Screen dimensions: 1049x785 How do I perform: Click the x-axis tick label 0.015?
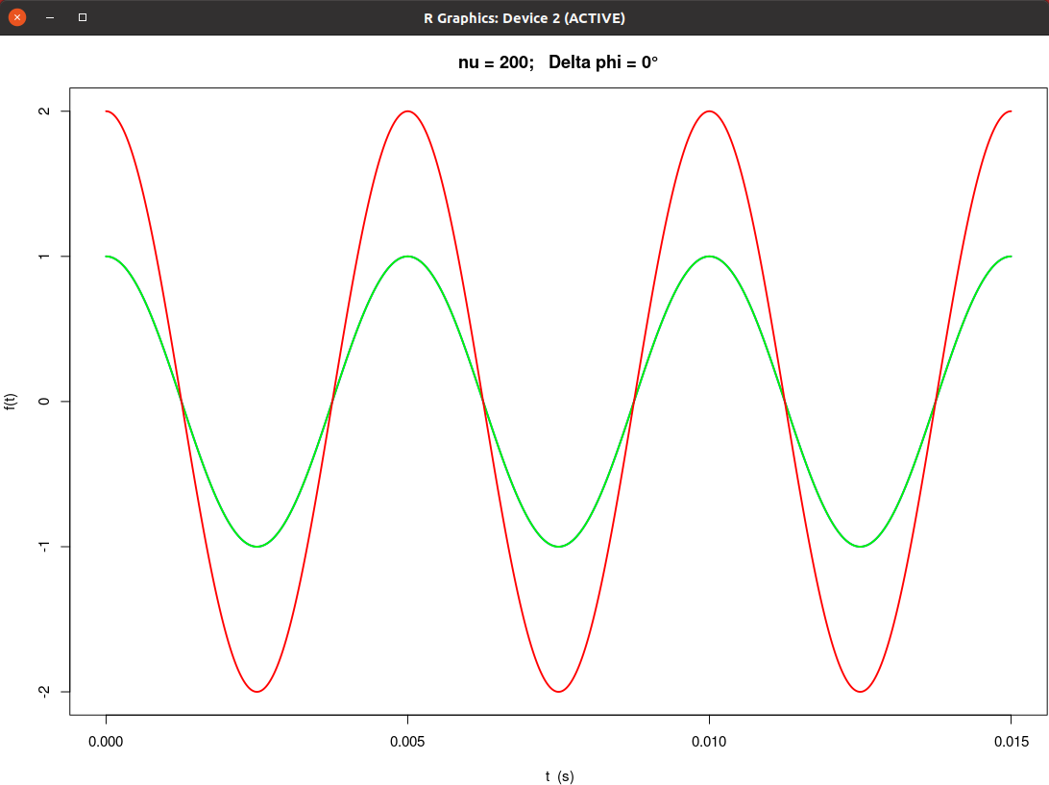(x=1011, y=742)
